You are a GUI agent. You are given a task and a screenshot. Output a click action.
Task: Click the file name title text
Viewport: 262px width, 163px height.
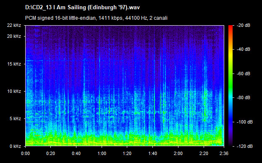(82, 8)
